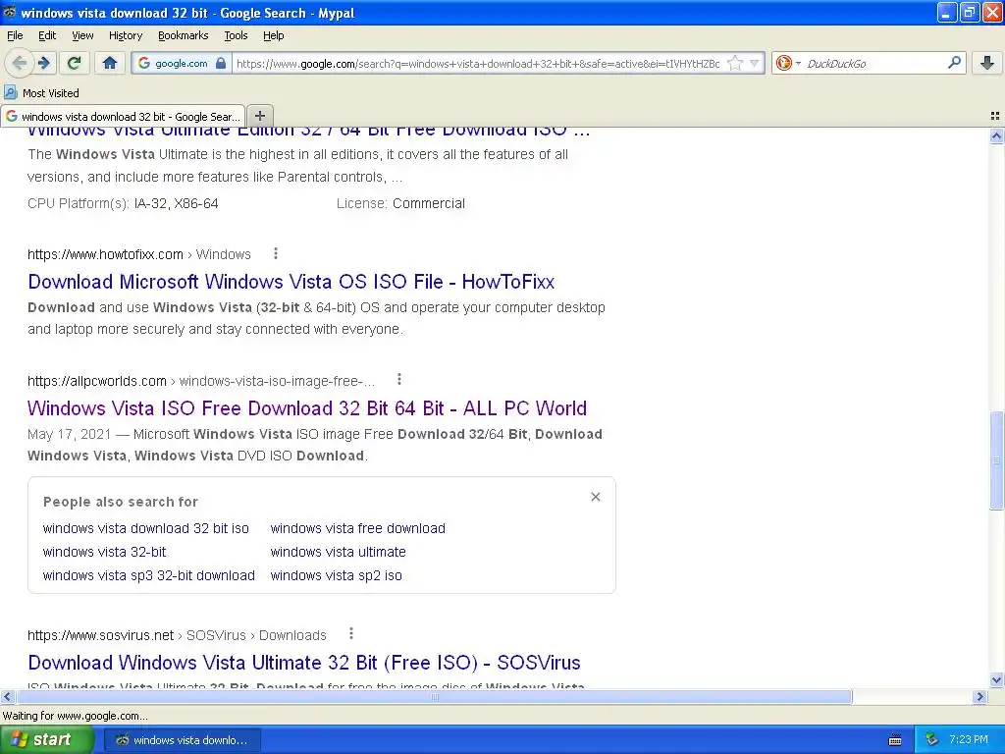Click the https://www.sosvirus.net URL text
The height and width of the screenshot is (754, 1005).
tap(101, 635)
